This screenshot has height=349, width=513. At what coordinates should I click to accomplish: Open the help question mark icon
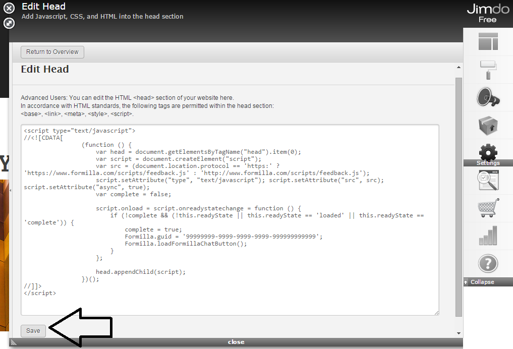488,263
